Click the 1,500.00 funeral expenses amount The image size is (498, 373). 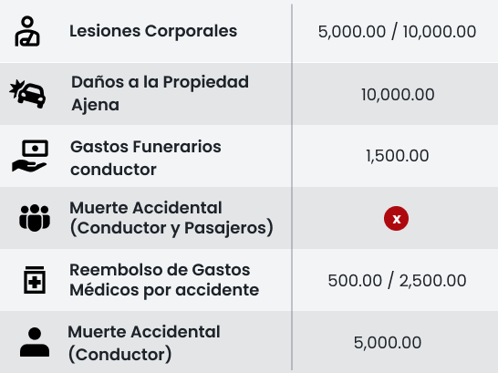click(398, 156)
